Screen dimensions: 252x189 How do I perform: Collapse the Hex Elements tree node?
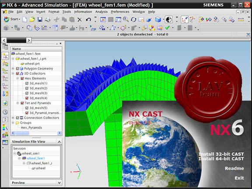[17, 78]
